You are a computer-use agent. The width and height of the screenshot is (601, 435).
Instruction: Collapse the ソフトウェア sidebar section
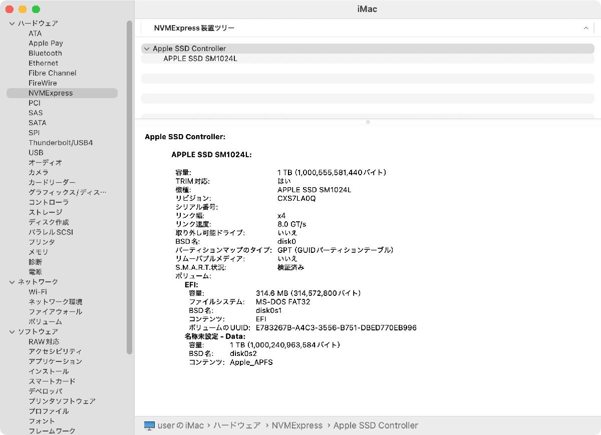click(x=13, y=331)
